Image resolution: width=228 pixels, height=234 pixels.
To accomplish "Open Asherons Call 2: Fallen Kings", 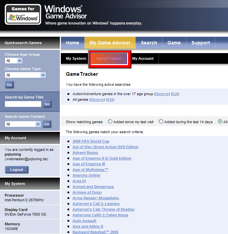I will point(100,215).
